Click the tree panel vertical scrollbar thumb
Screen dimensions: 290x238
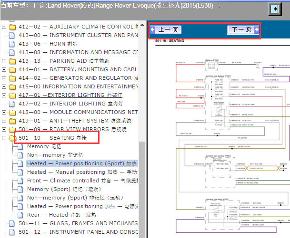(142, 190)
